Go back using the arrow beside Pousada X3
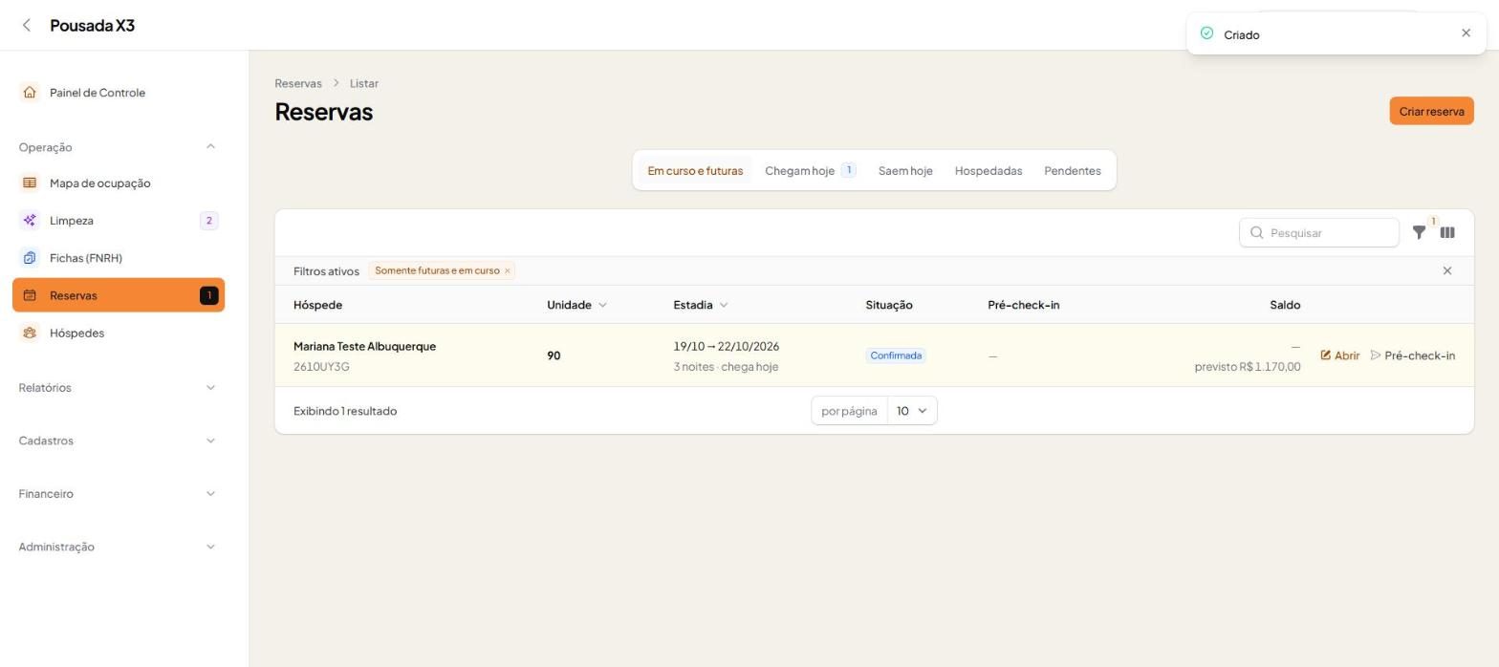This screenshot has height=667, width=1499. (x=27, y=25)
